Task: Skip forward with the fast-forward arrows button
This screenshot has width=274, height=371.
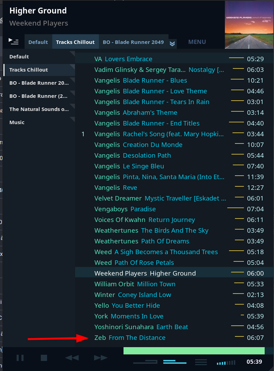Action: click(x=101, y=358)
